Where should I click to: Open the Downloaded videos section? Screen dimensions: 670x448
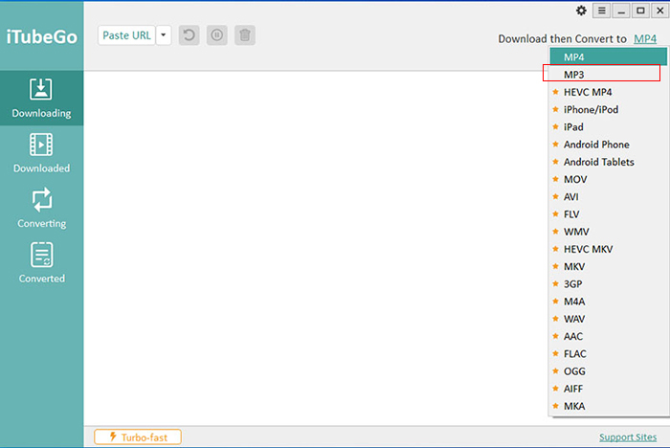[x=41, y=153]
